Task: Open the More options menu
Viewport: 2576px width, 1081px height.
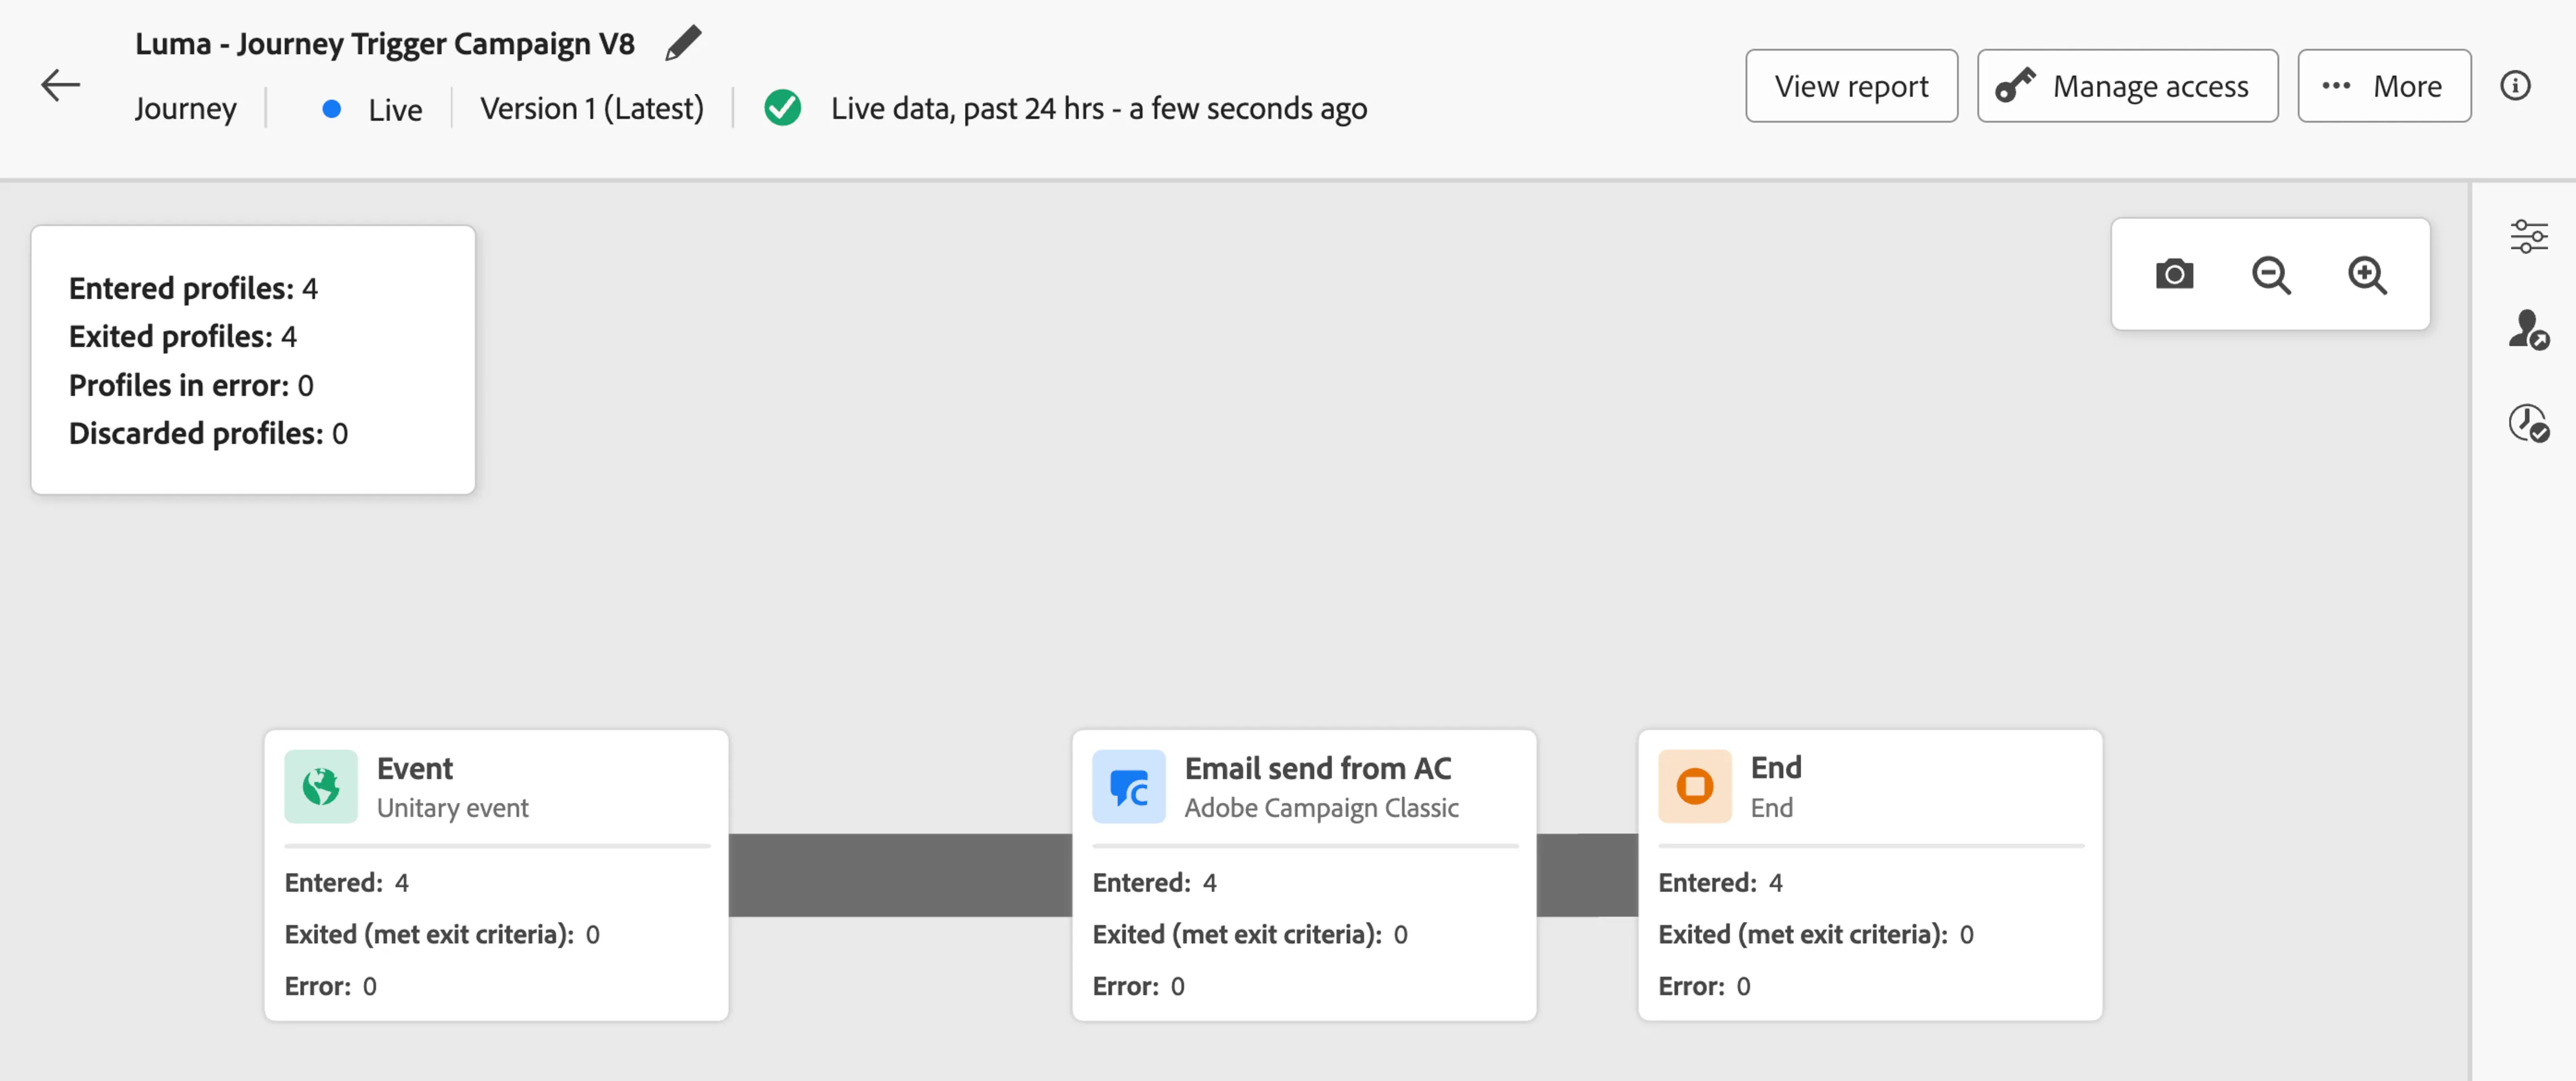Action: pos(2384,86)
